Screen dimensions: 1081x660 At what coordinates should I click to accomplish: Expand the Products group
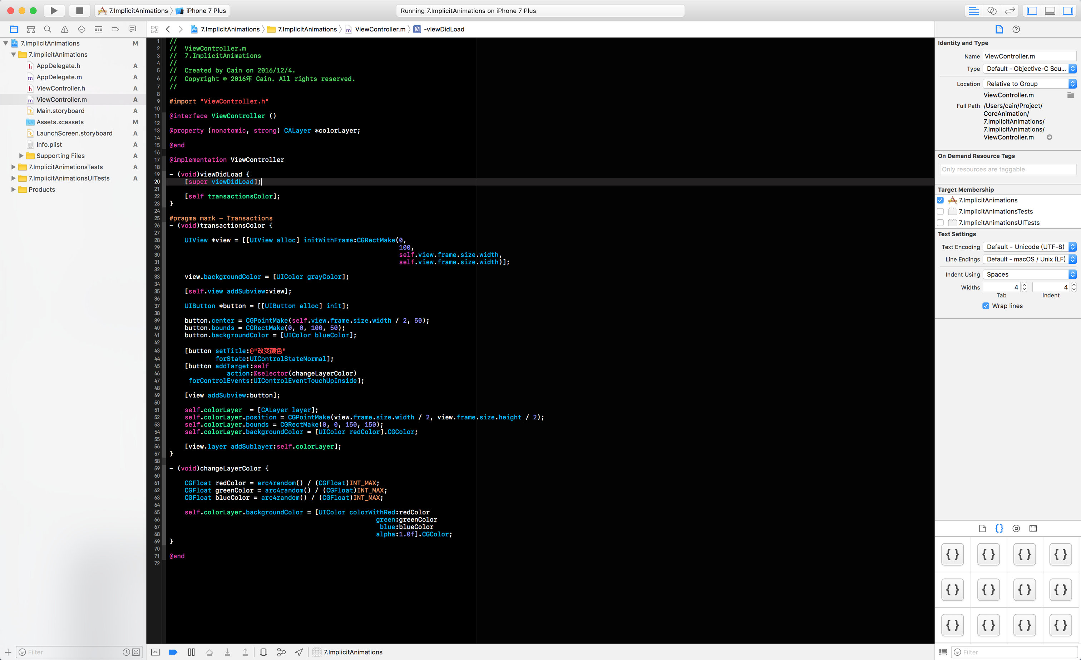point(13,190)
